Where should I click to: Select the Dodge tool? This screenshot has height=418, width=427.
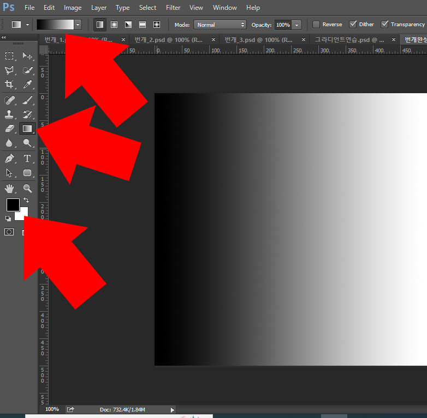[x=27, y=143]
